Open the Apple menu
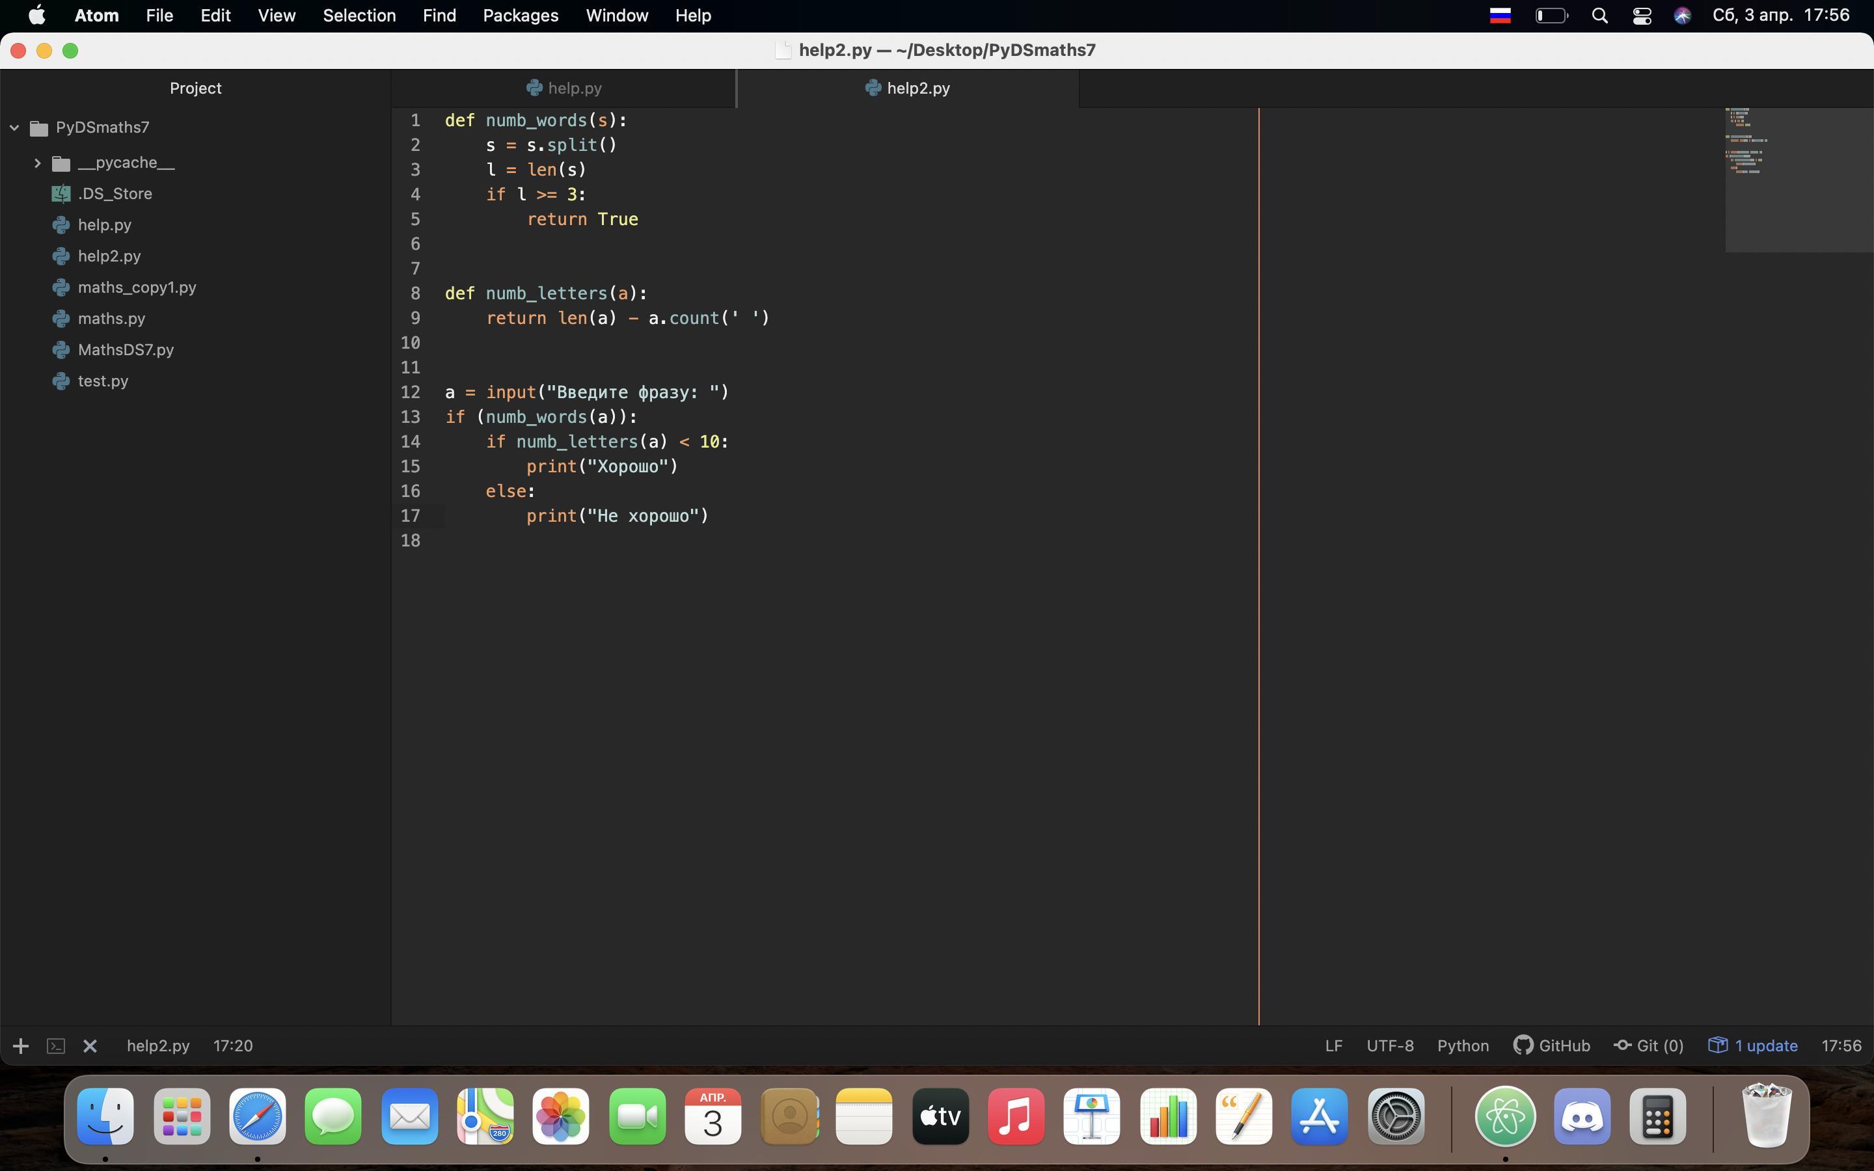Screen dimensions: 1874x1171 click(x=36, y=16)
